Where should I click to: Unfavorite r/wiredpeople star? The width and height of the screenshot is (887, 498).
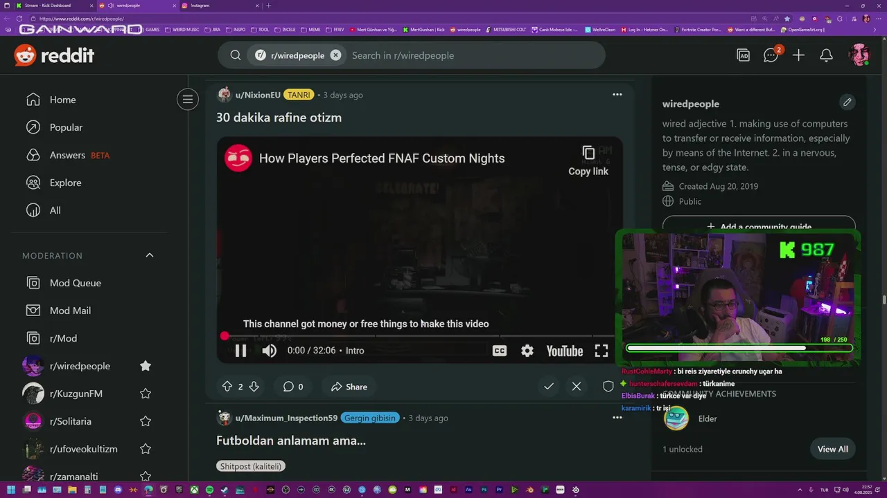146,366
